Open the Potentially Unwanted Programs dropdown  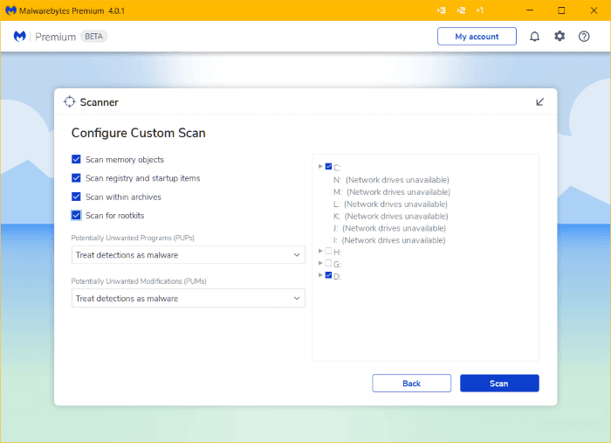pos(189,254)
